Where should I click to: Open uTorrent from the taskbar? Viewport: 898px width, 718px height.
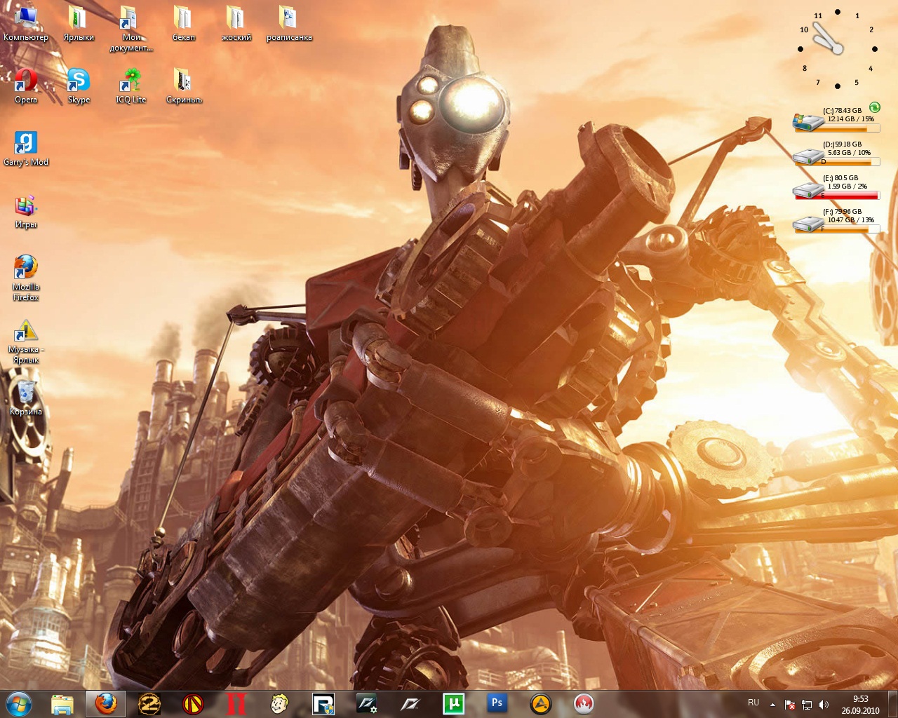click(454, 704)
